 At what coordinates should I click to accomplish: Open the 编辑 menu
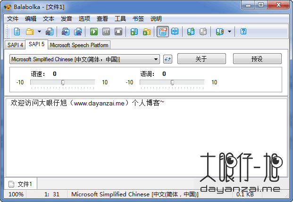pos(31,19)
